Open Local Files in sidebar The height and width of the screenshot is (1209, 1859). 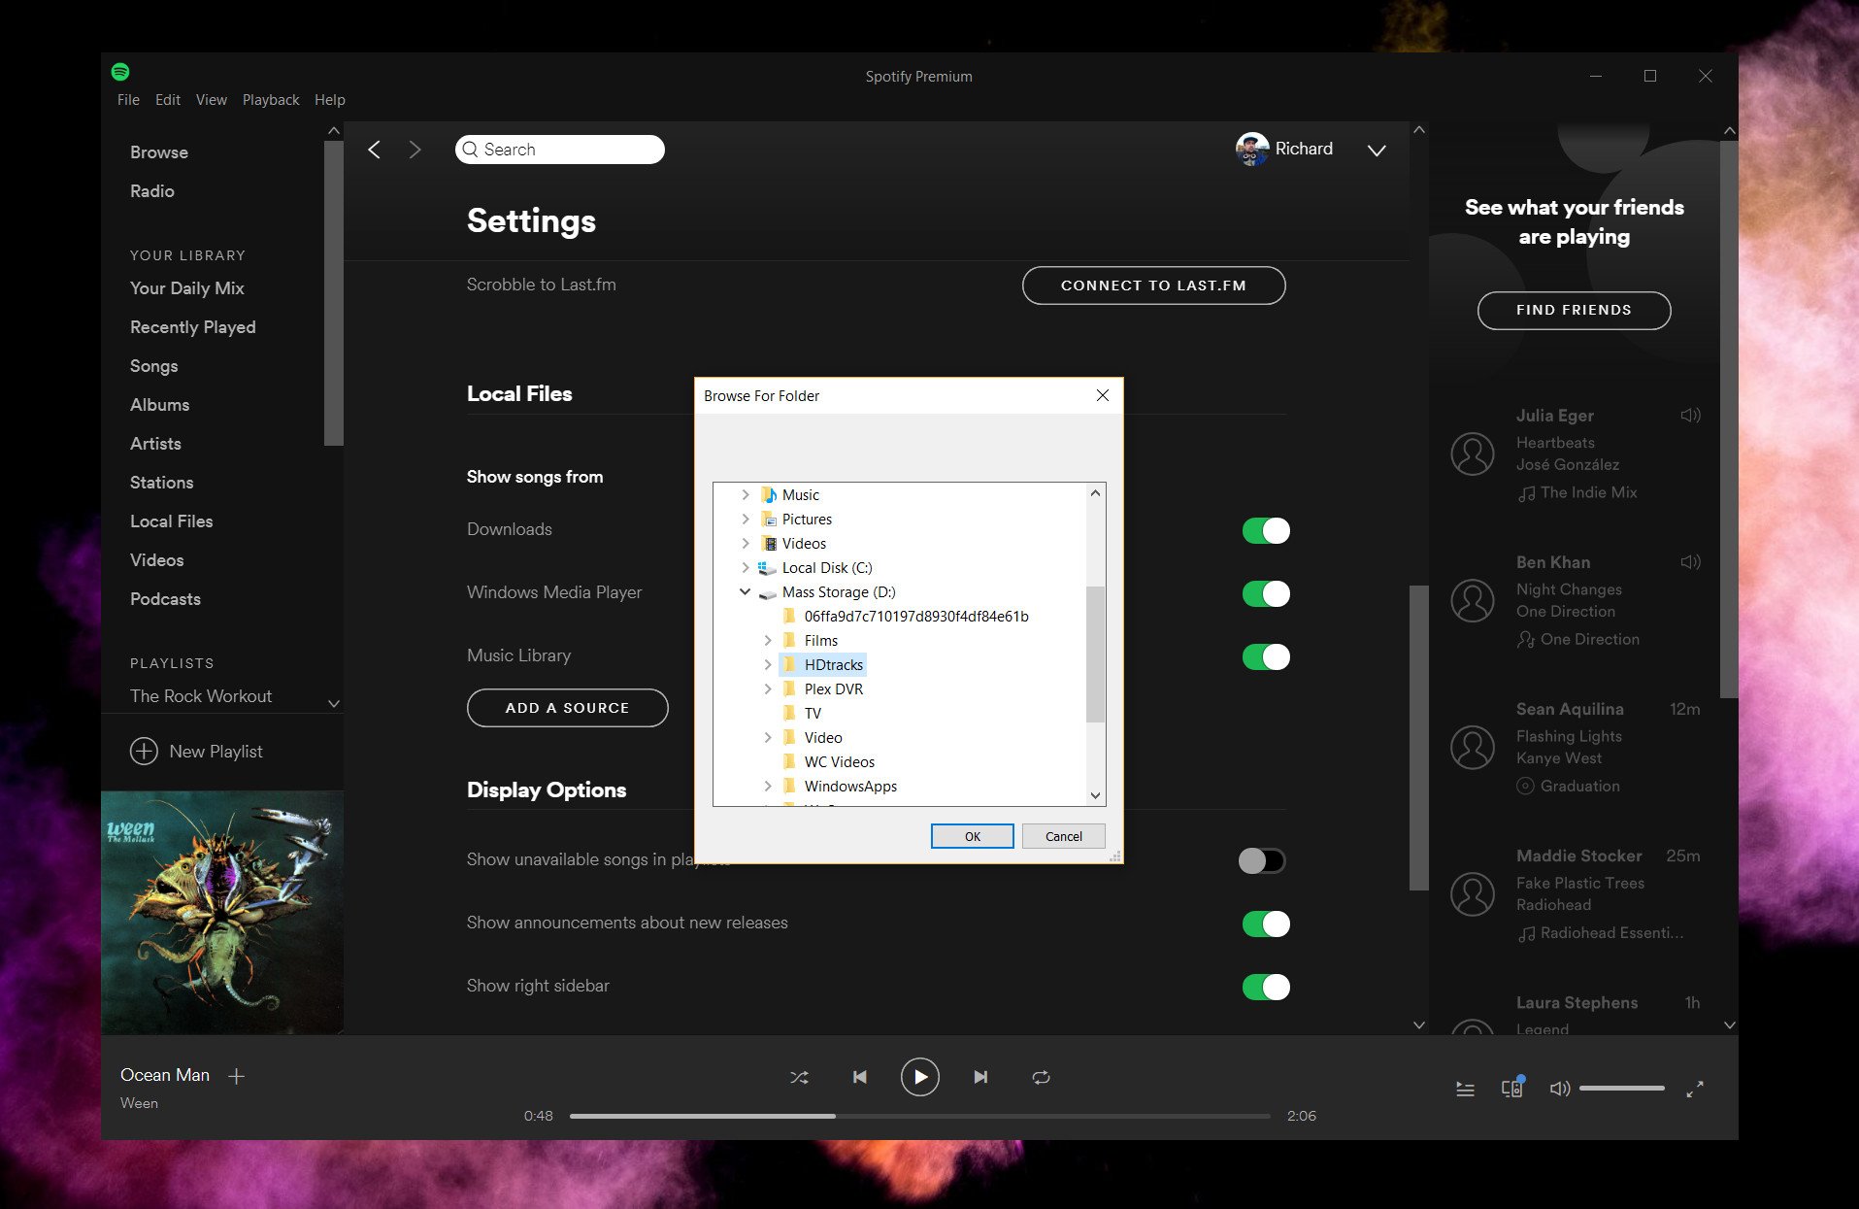pos(171,521)
